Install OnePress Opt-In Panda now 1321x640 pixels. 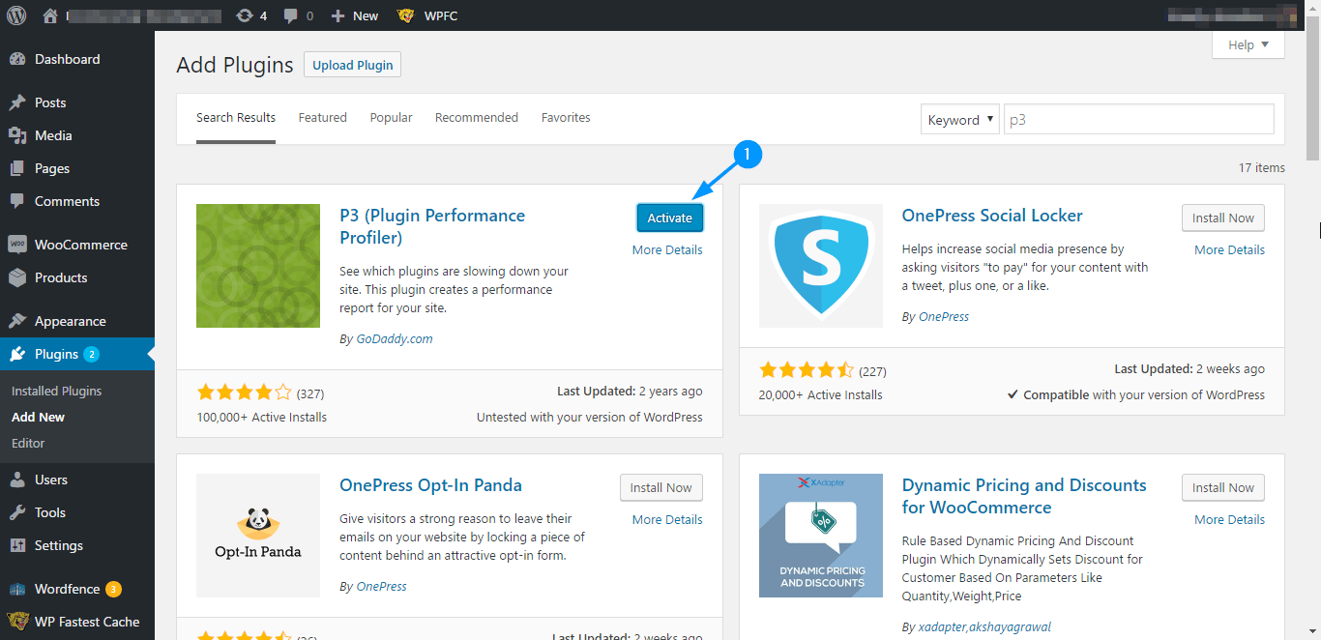click(x=661, y=487)
